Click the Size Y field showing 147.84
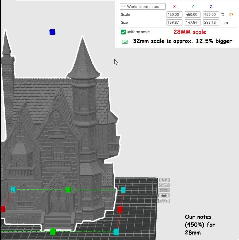The width and height of the screenshot is (239, 240). click(193, 22)
